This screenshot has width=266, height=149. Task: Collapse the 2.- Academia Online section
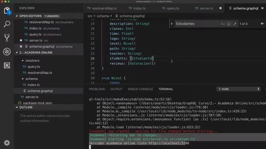pyautogui.click(x=17, y=53)
